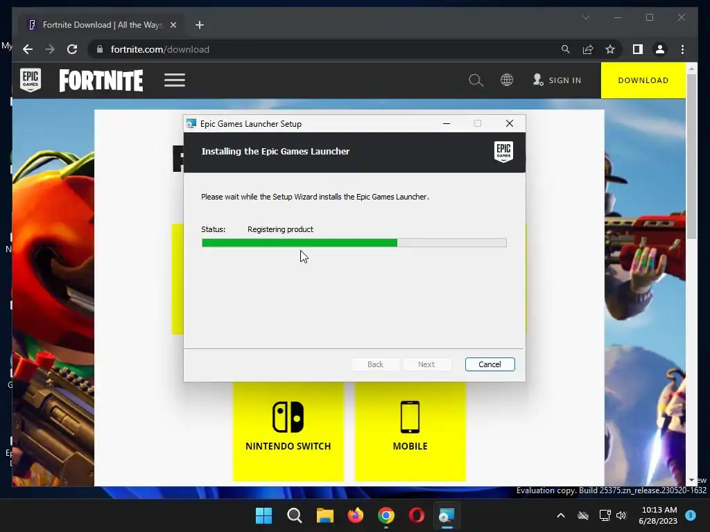Open the clock showing 10:13 AM
This screenshot has width=710, height=532.
pos(659,515)
